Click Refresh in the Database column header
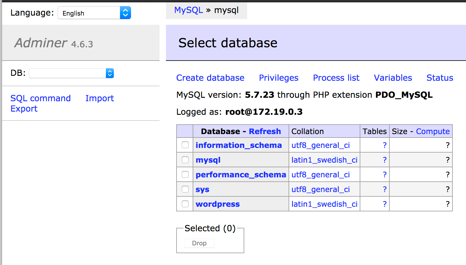The height and width of the screenshot is (265, 466). point(265,131)
